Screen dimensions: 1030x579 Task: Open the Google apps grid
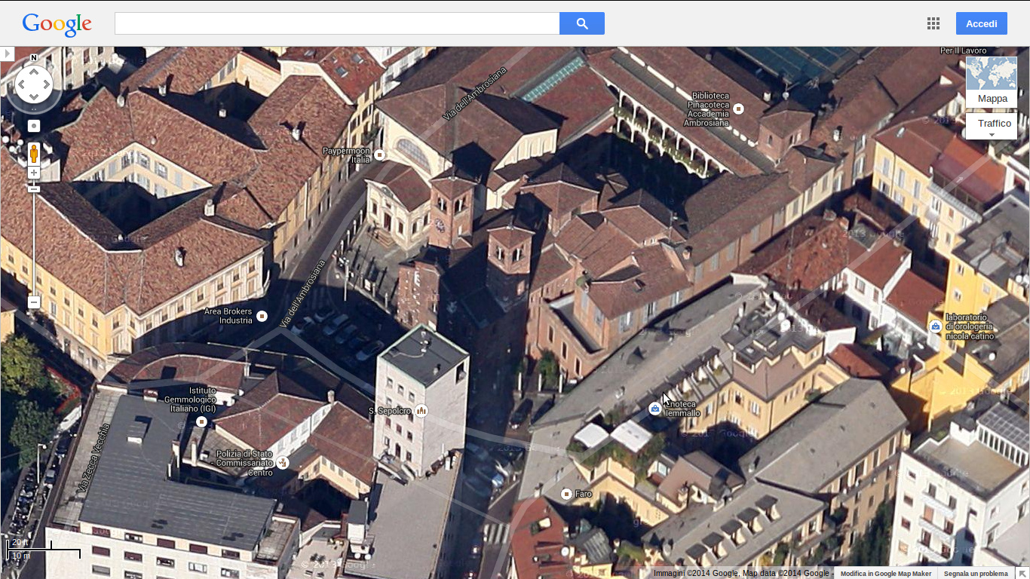(x=933, y=23)
